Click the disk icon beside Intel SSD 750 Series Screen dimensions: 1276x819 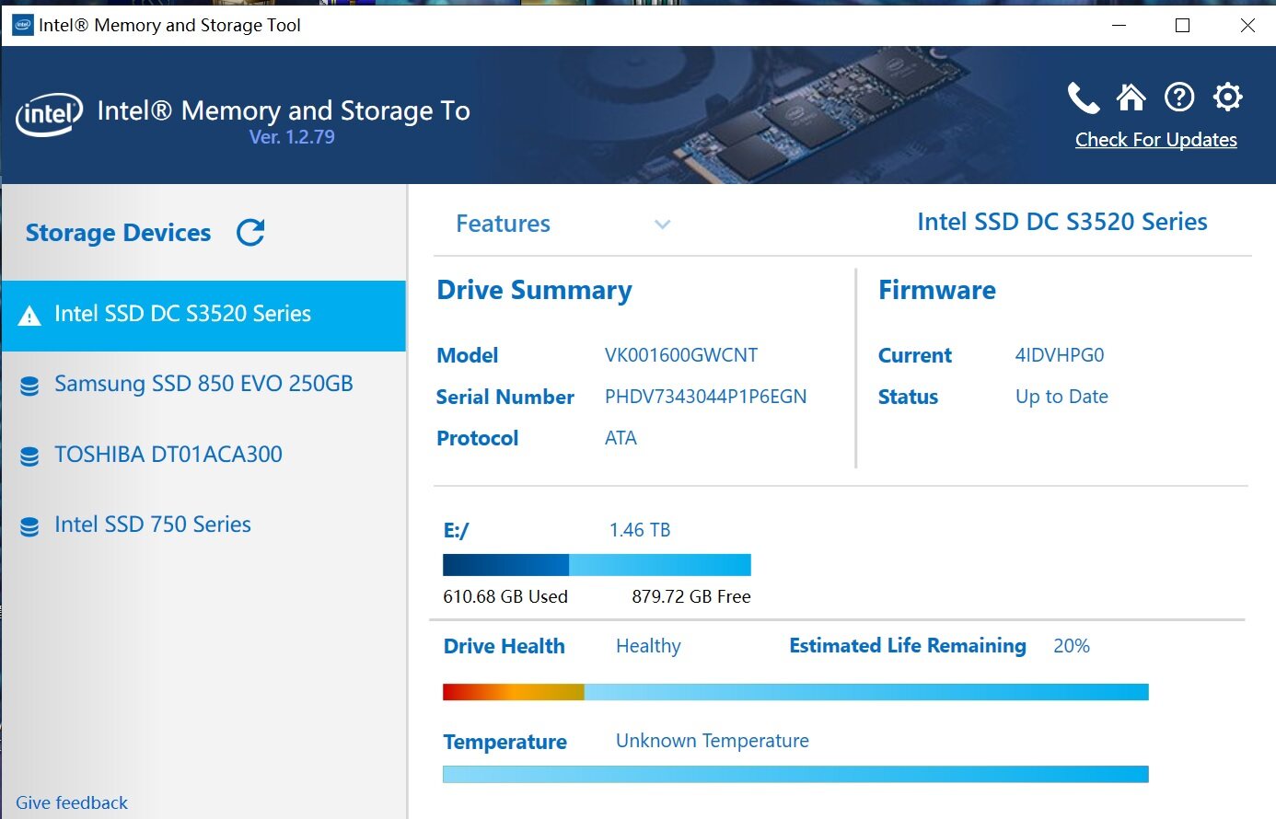tap(29, 526)
